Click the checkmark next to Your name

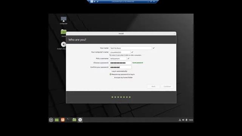(154, 48)
